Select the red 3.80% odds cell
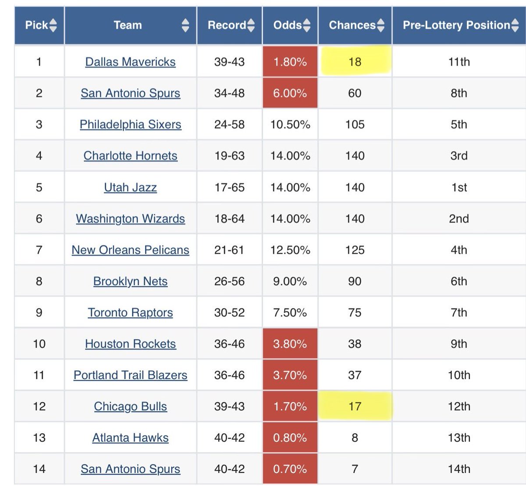This screenshot has width=526, height=486. (290, 344)
